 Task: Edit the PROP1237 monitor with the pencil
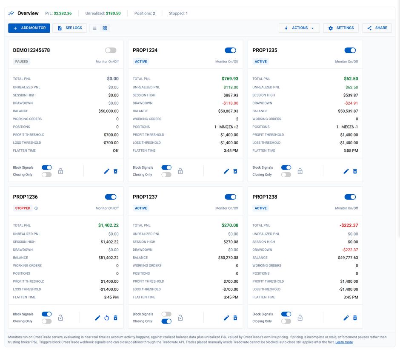pos(226,318)
